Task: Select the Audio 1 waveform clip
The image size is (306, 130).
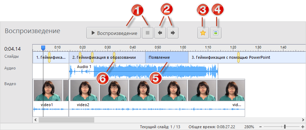Action: tap(143, 71)
